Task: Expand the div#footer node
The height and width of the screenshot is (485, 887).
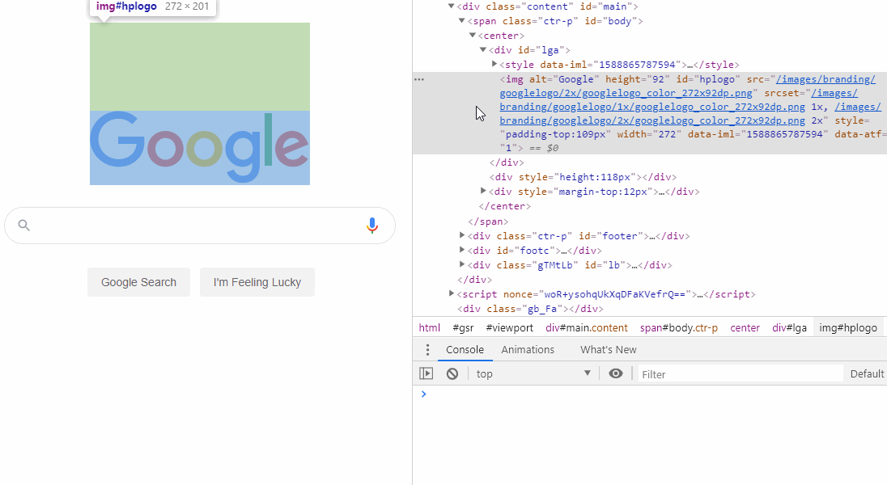Action: [461, 235]
